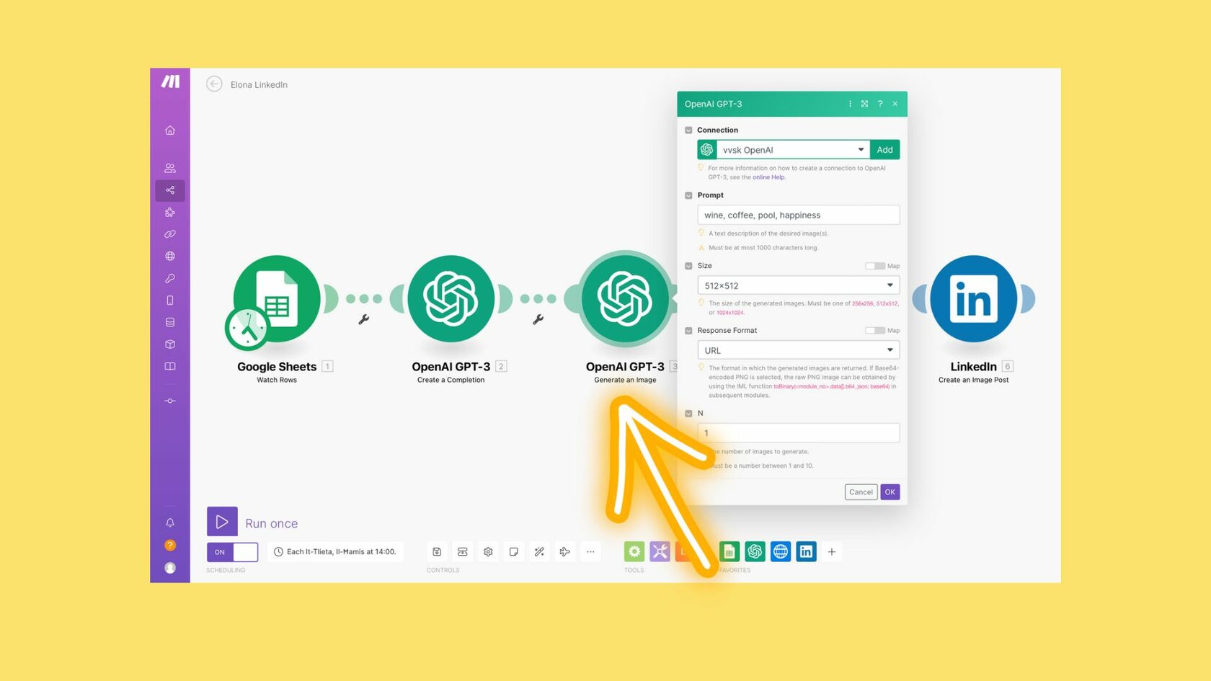Open the URL response format dropdown
Screen dimensions: 1211x681
click(x=799, y=350)
